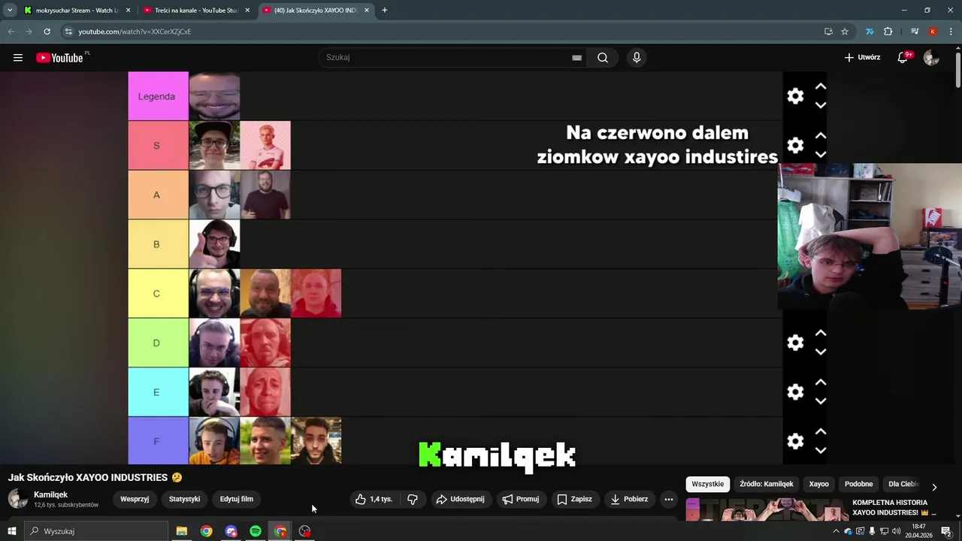
Task: Click the gear icon on the Legenda tier row
Action: coord(795,96)
